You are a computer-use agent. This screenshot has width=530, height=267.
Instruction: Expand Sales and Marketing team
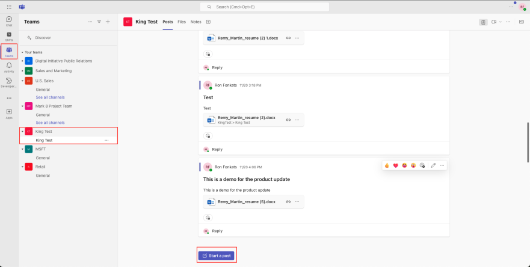coord(22,71)
